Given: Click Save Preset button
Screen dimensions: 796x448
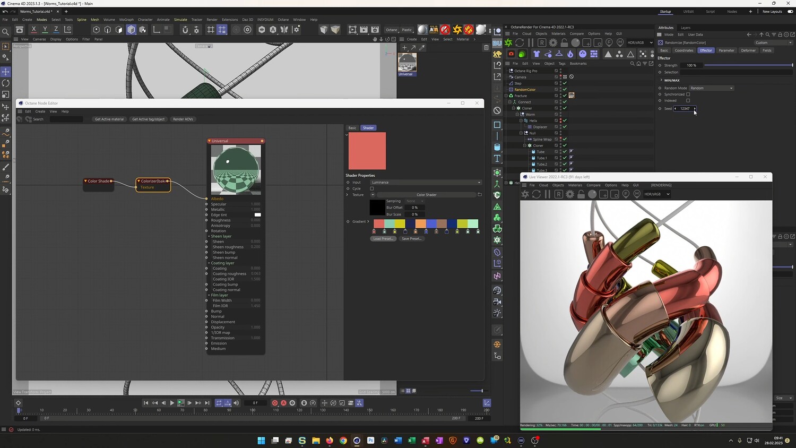Looking at the screenshot, I should pyautogui.click(x=411, y=239).
